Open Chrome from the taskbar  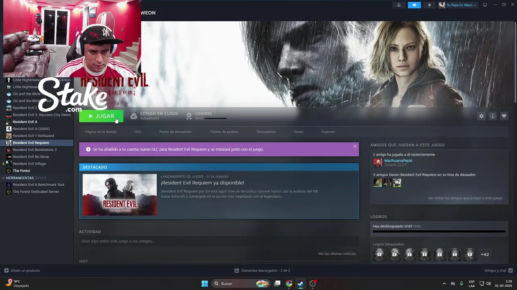click(x=289, y=284)
